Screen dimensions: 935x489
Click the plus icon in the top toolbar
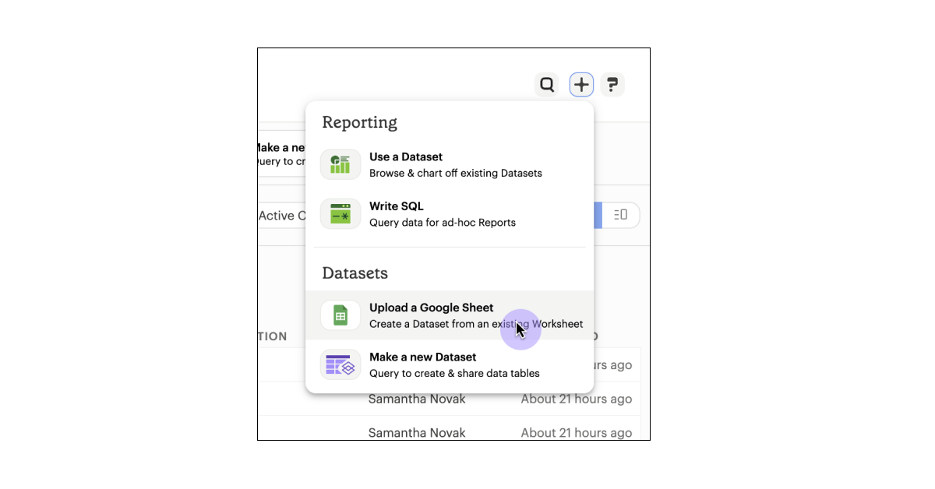[x=581, y=84]
